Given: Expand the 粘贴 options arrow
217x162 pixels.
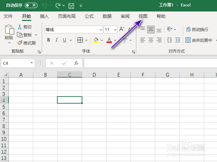Looking at the screenshot, I should tap(9, 43).
